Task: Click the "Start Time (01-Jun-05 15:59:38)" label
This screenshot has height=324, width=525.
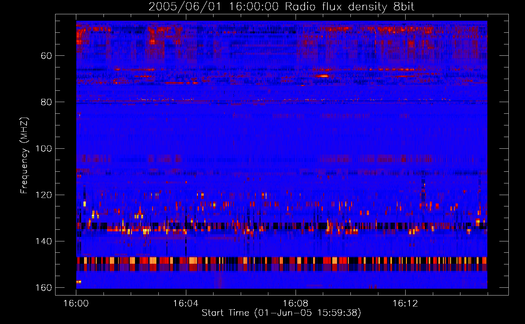Action: [281, 313]
